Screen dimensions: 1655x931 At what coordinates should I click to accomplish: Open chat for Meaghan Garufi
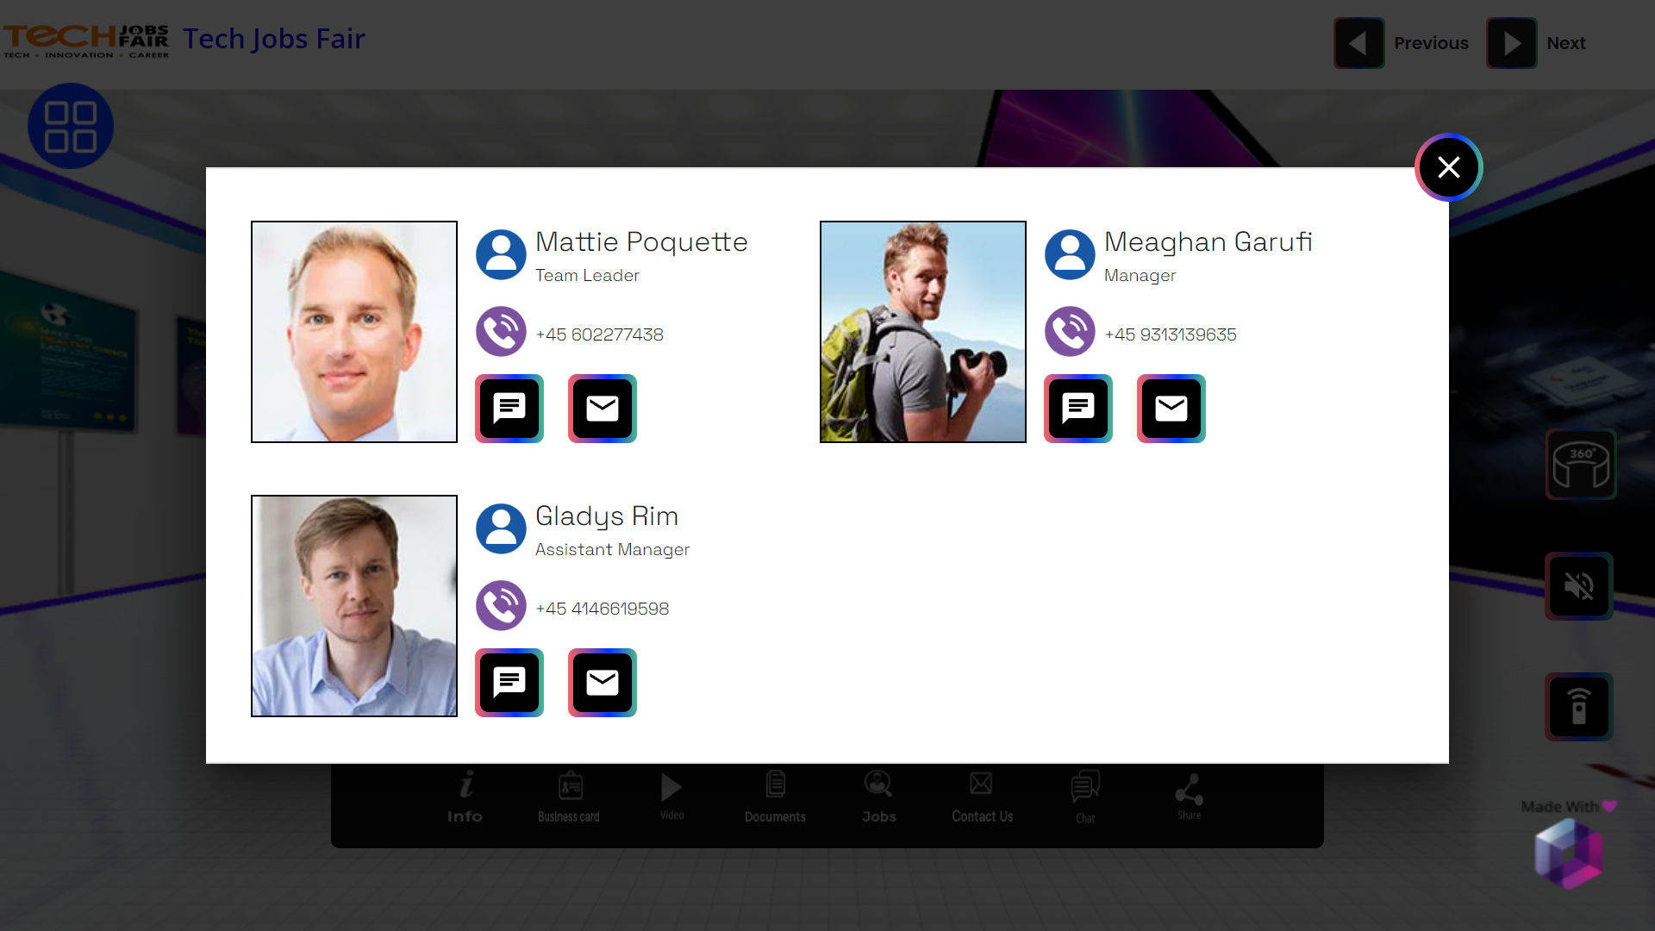[x=1077, y=407]
